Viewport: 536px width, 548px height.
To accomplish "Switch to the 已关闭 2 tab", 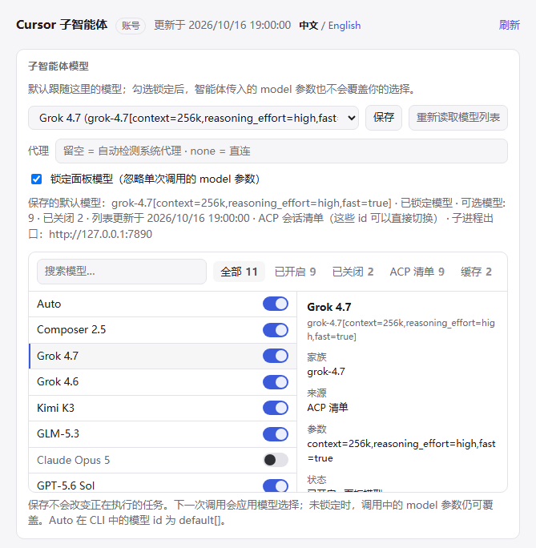I will (x=353, y=272).
